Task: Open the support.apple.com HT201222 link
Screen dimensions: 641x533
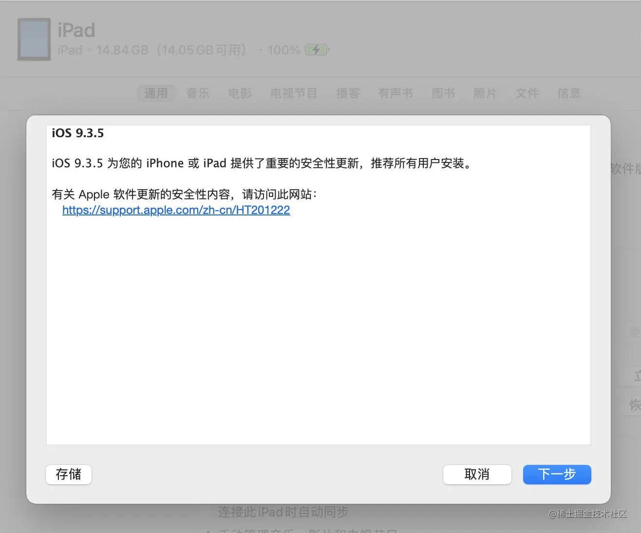Action: pyautogui.click(x=176, y=210)
